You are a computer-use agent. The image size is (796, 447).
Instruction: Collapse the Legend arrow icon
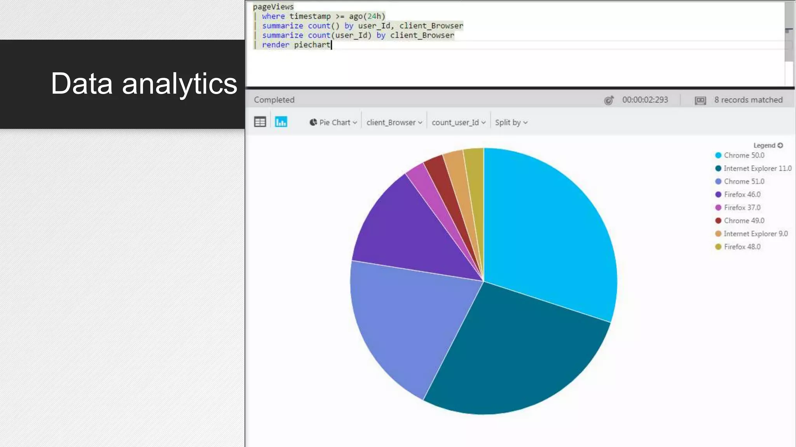[x=780, y=145]
